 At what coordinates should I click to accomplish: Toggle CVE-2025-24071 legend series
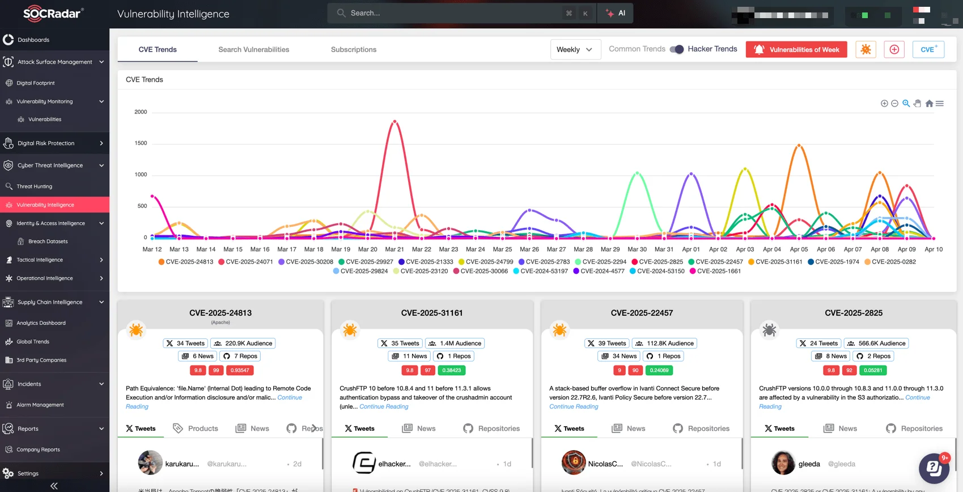coord(245,262)
